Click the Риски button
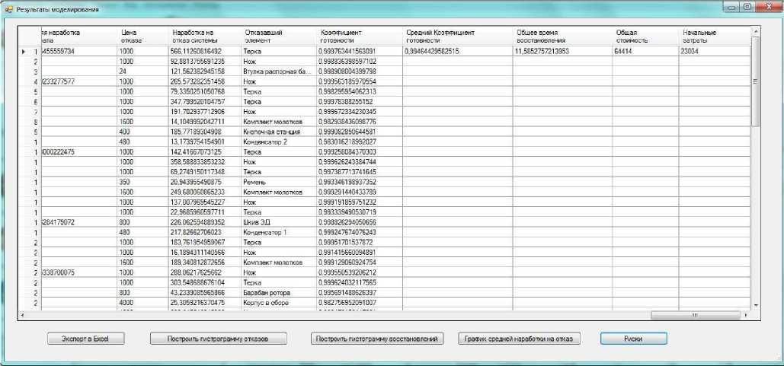The height and width of the screenshot is (366, 784). coord(633,339)
